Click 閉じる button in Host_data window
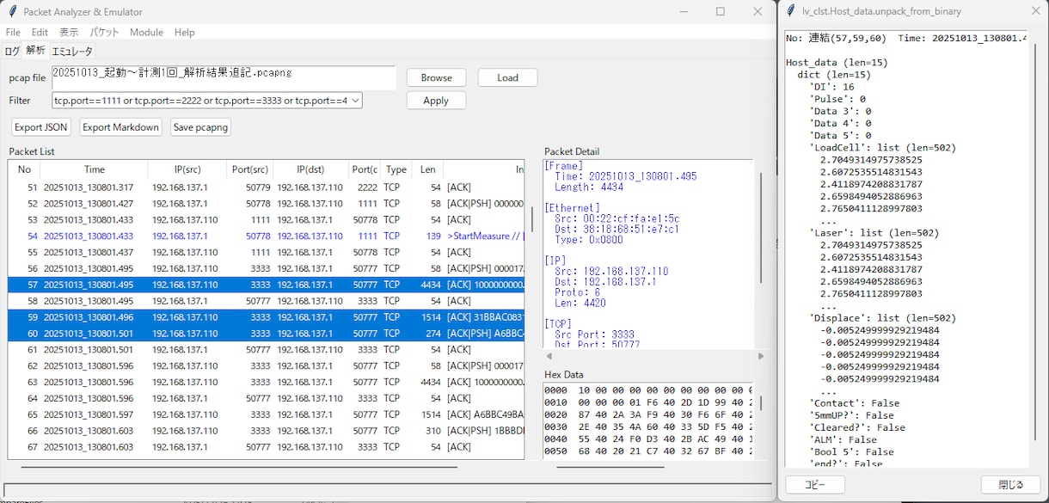 click(1011, 484)
